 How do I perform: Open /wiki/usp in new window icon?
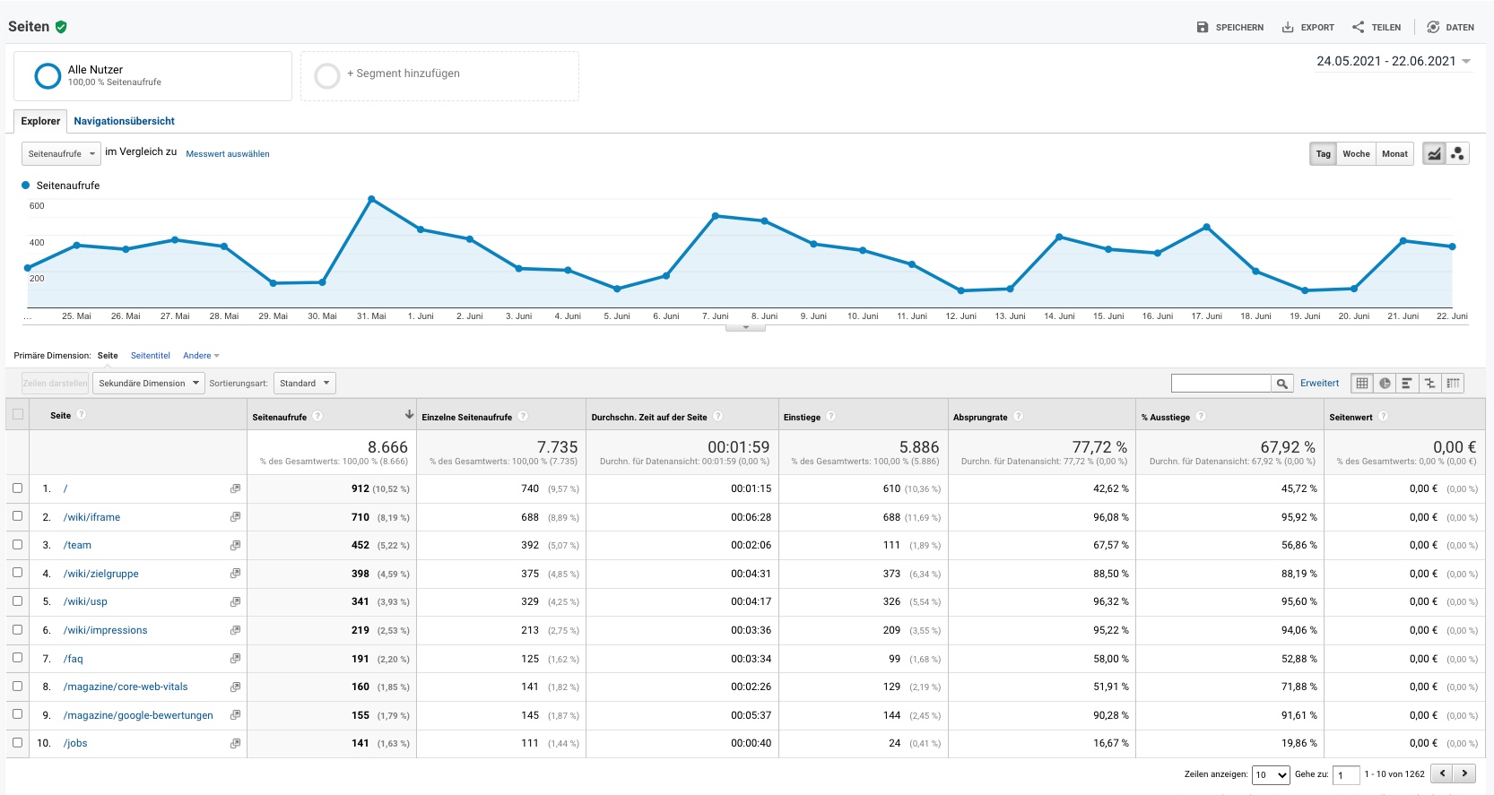click(235, 601)
